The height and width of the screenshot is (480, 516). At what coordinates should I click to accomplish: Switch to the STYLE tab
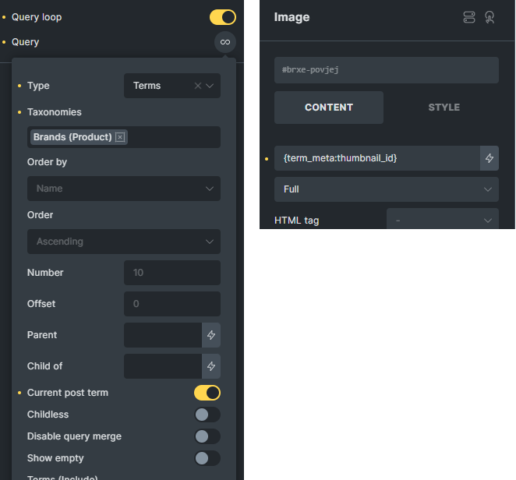click(444, 108)
